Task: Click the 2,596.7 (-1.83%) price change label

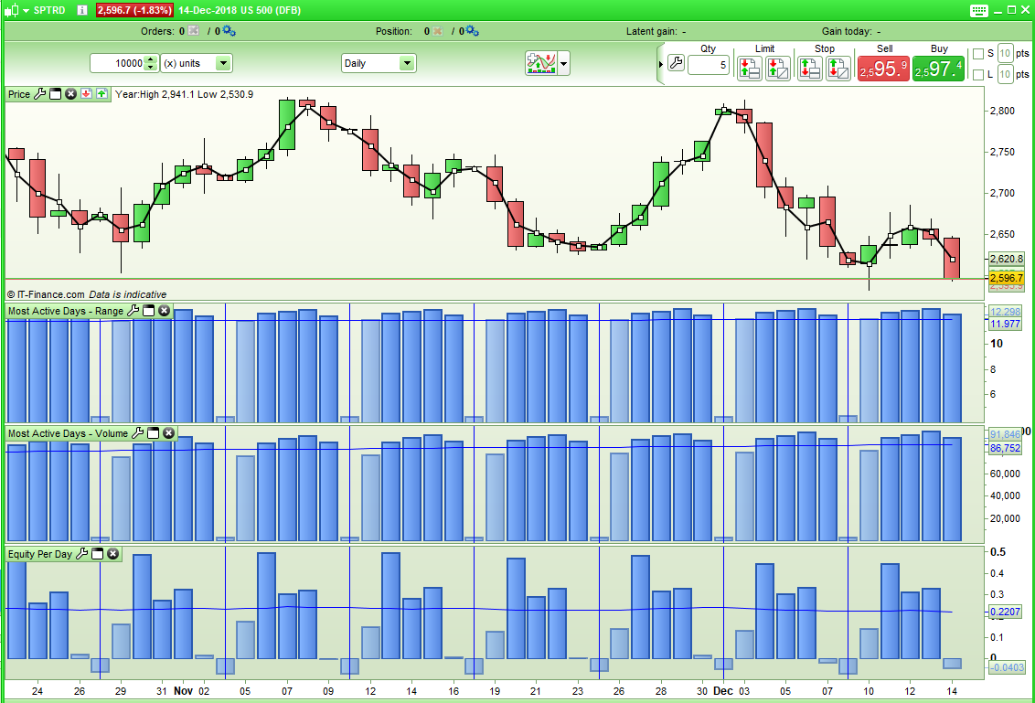Action: pos(134,10)
